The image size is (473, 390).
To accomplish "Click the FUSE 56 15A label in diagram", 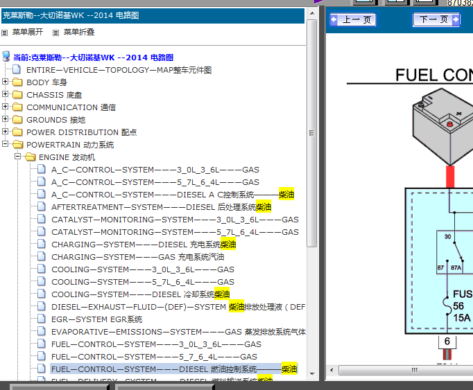I will click(462, 306).
